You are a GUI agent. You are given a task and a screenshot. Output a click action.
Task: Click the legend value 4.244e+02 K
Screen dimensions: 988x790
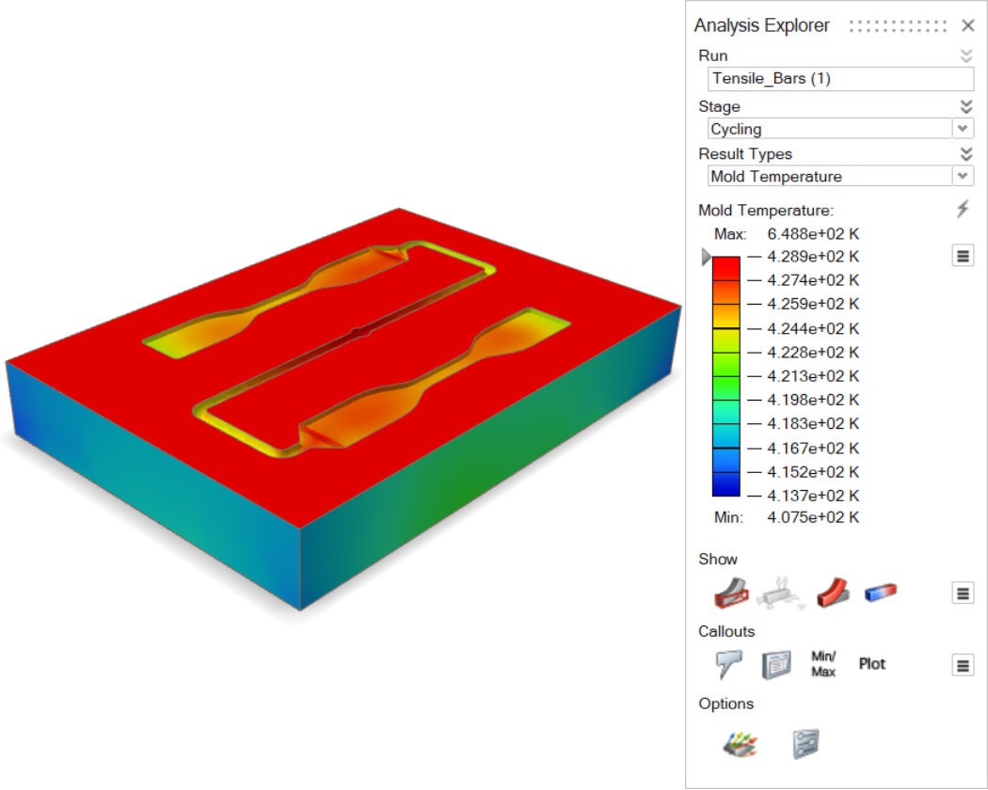pyautogui.click(x=813, y=328)
